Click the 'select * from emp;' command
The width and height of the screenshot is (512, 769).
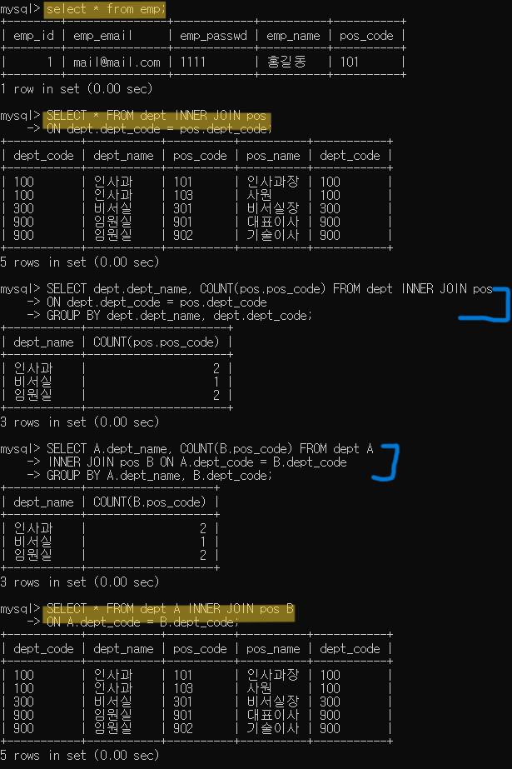(x=105, y=9)
